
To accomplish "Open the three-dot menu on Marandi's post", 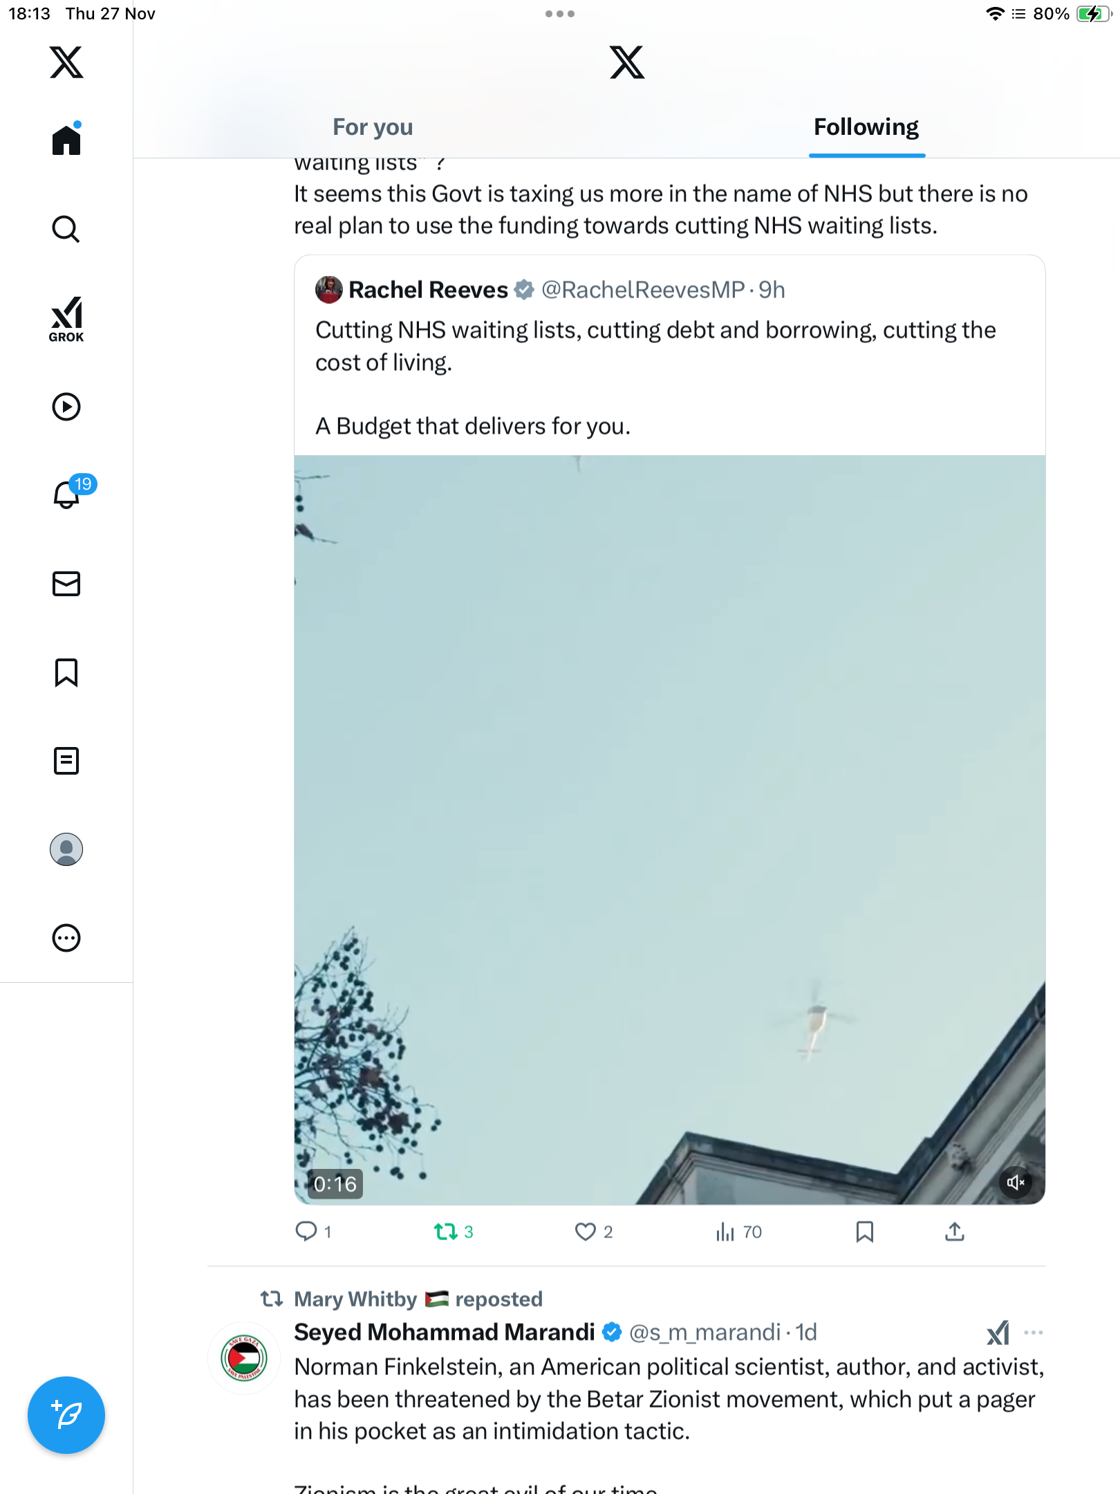I will tap(1033, 1333).
